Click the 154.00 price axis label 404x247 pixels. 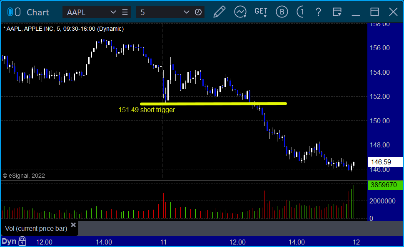tap(379, 72)
